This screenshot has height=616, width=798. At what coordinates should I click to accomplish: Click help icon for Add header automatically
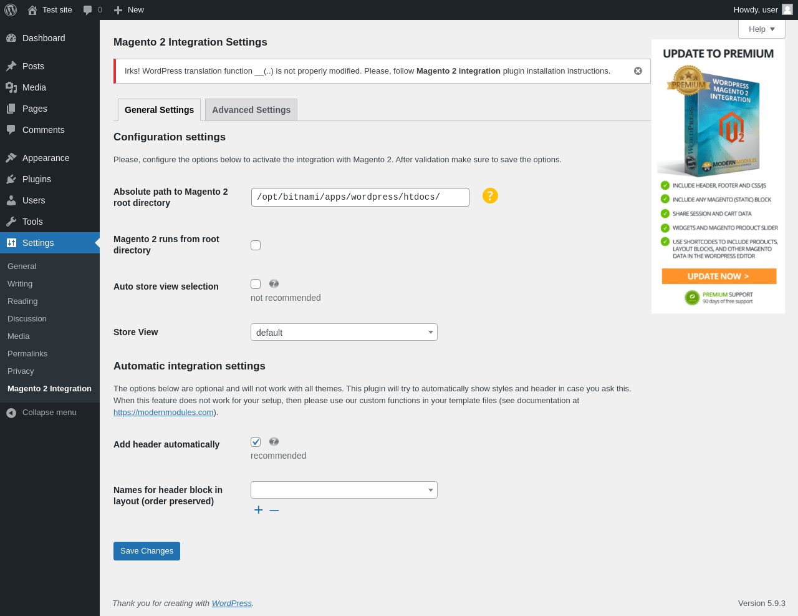[274, 442]
